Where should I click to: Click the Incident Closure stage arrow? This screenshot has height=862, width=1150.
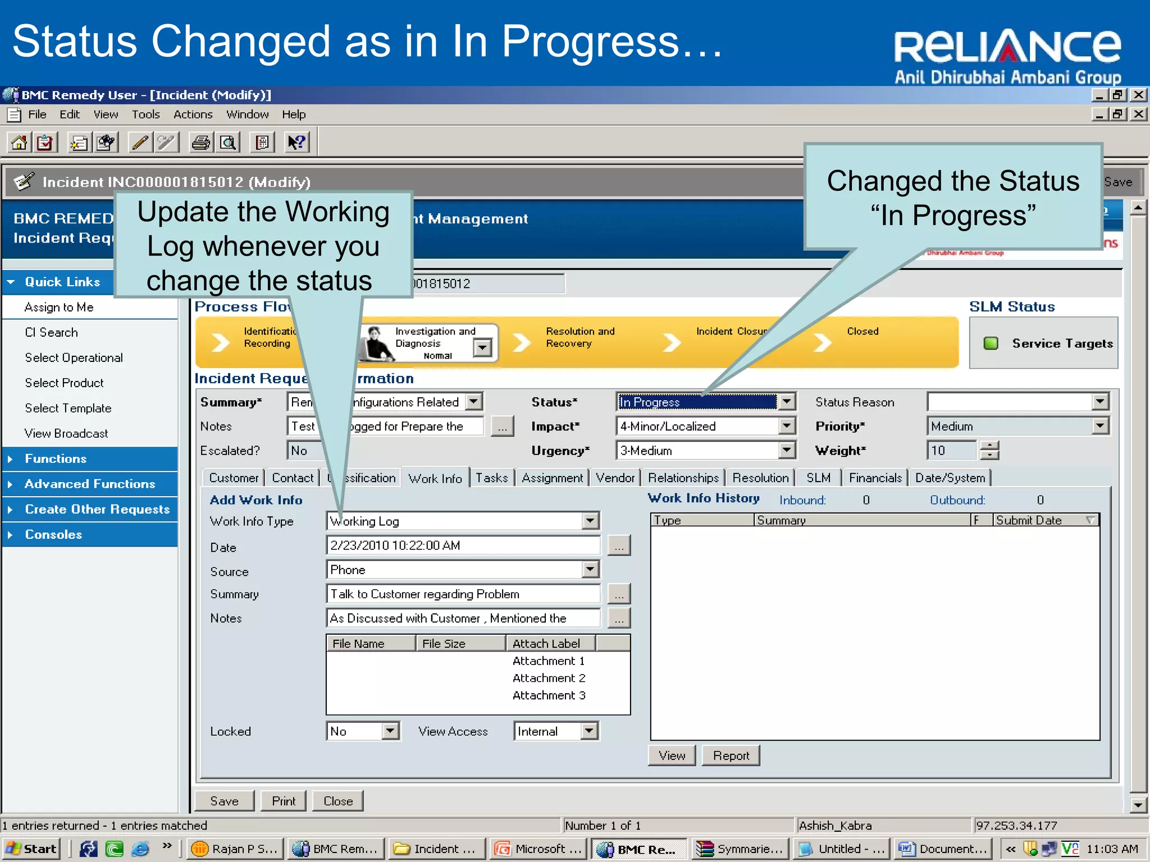[672, 342]
